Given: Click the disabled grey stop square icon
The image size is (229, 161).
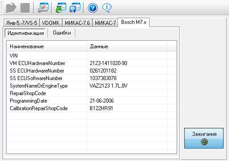Looking at the screenshot, I should coord(25,8).
